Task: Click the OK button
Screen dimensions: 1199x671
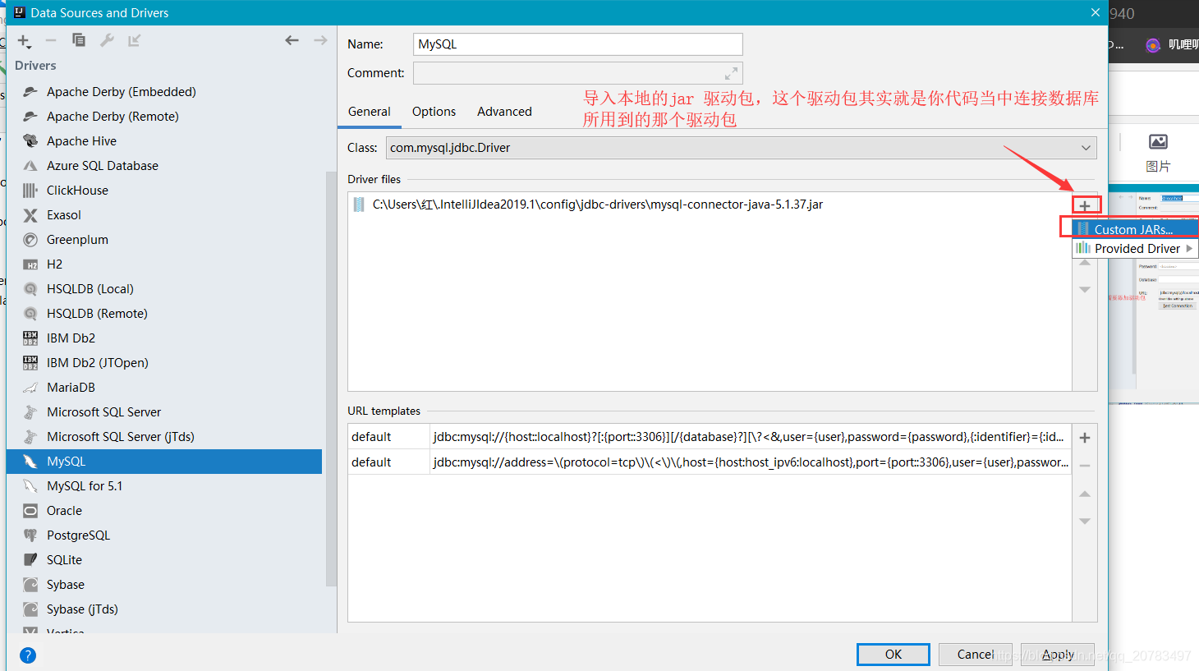Action: tap(894, 655)
